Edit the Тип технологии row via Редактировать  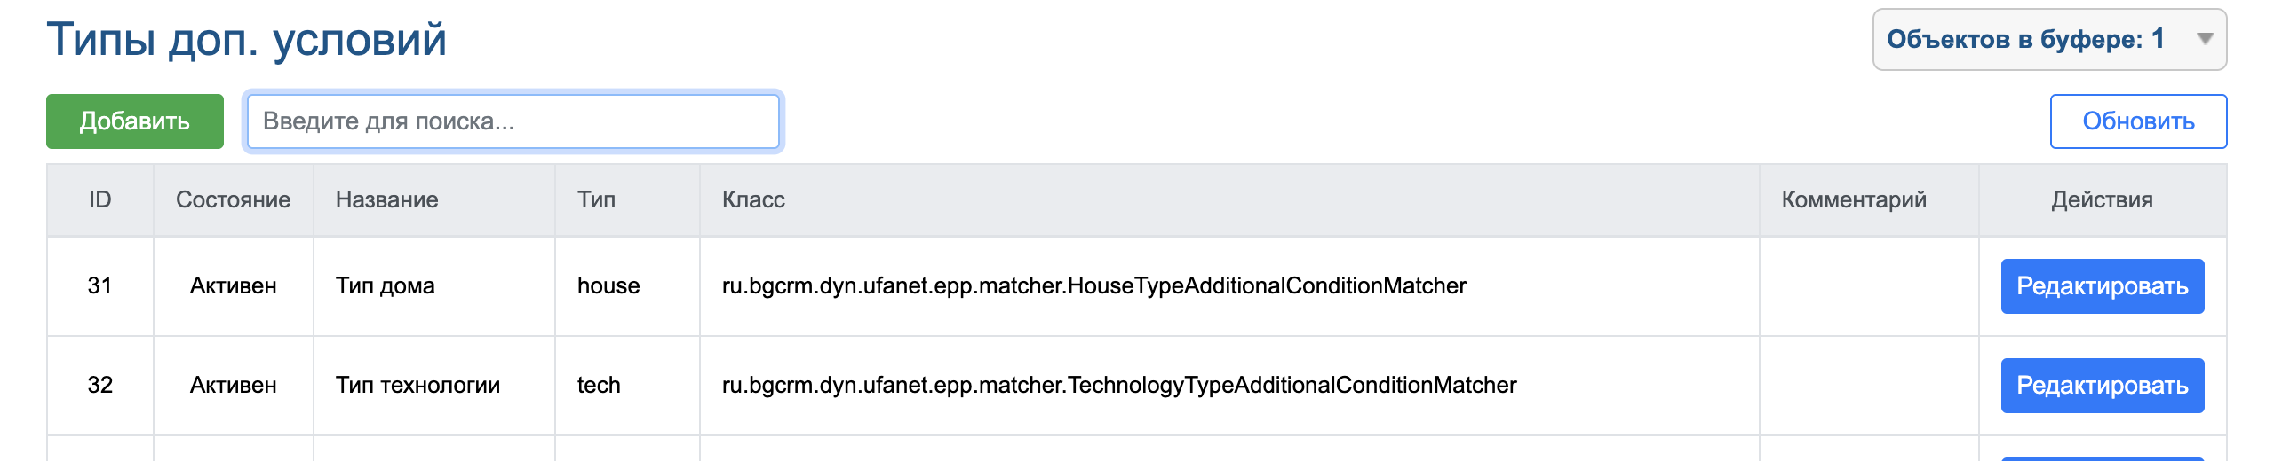click(x=2103, y=386)
